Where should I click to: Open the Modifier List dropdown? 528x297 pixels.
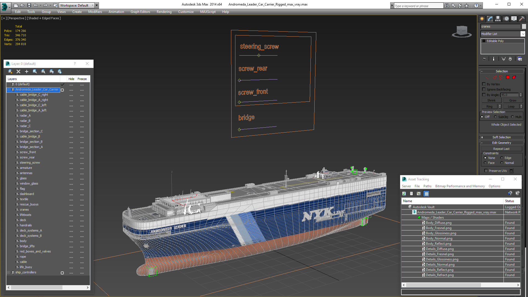(523, 34)
